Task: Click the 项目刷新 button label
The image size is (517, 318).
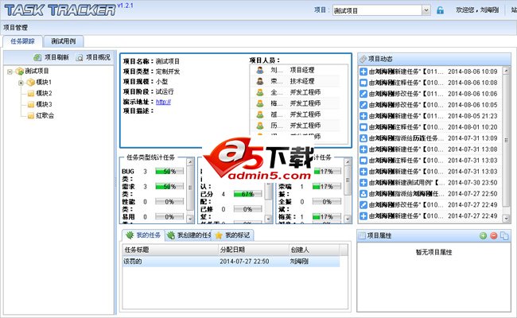Action: [x=56, y=57]
